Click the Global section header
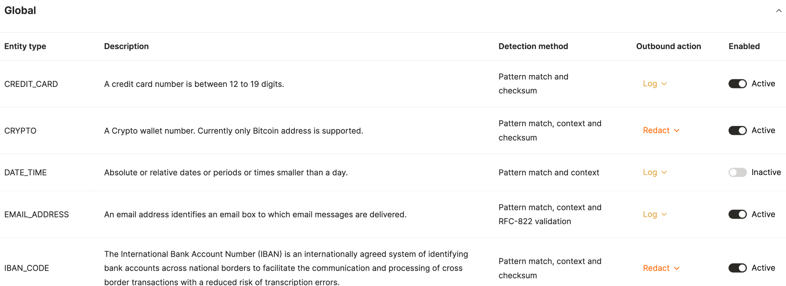The width and height of the screenshot is (786, 286). [x=20, y=10]
